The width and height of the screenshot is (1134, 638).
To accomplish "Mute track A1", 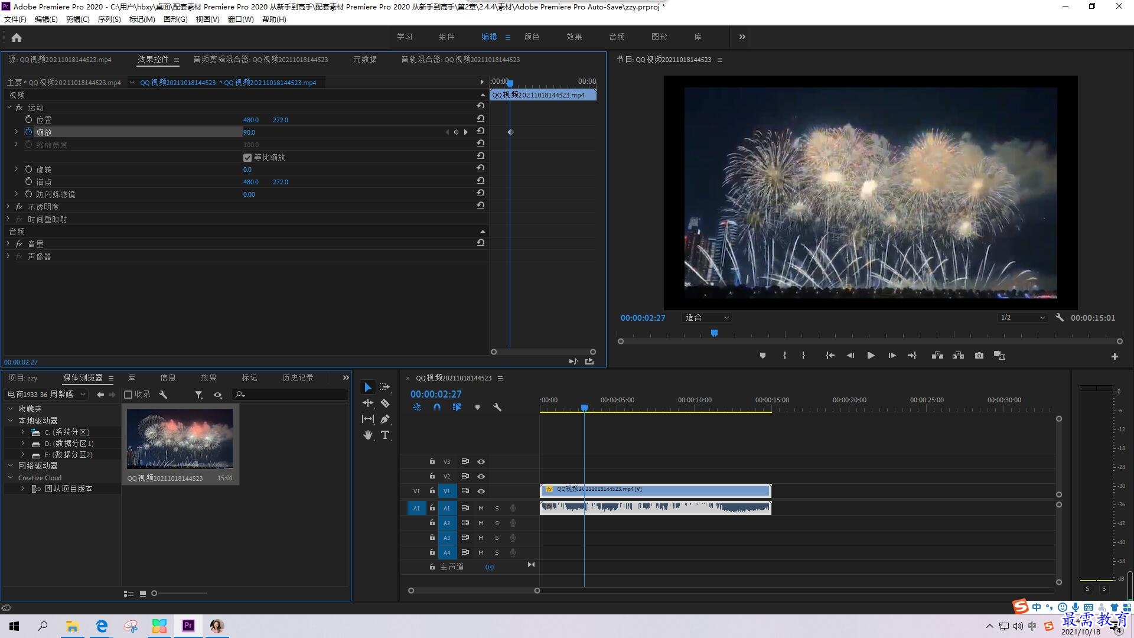I will click(x=481, y=508).
